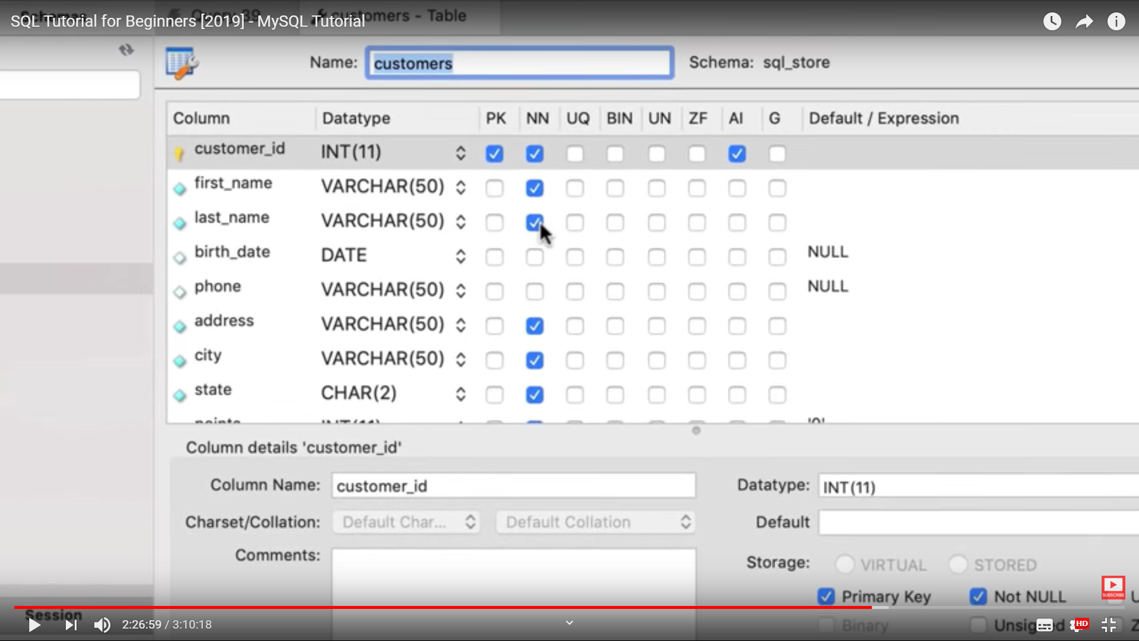The height and width of the screenshot is (641, 1139).
Task: Mute the video volume
Action: coord(102,624)
